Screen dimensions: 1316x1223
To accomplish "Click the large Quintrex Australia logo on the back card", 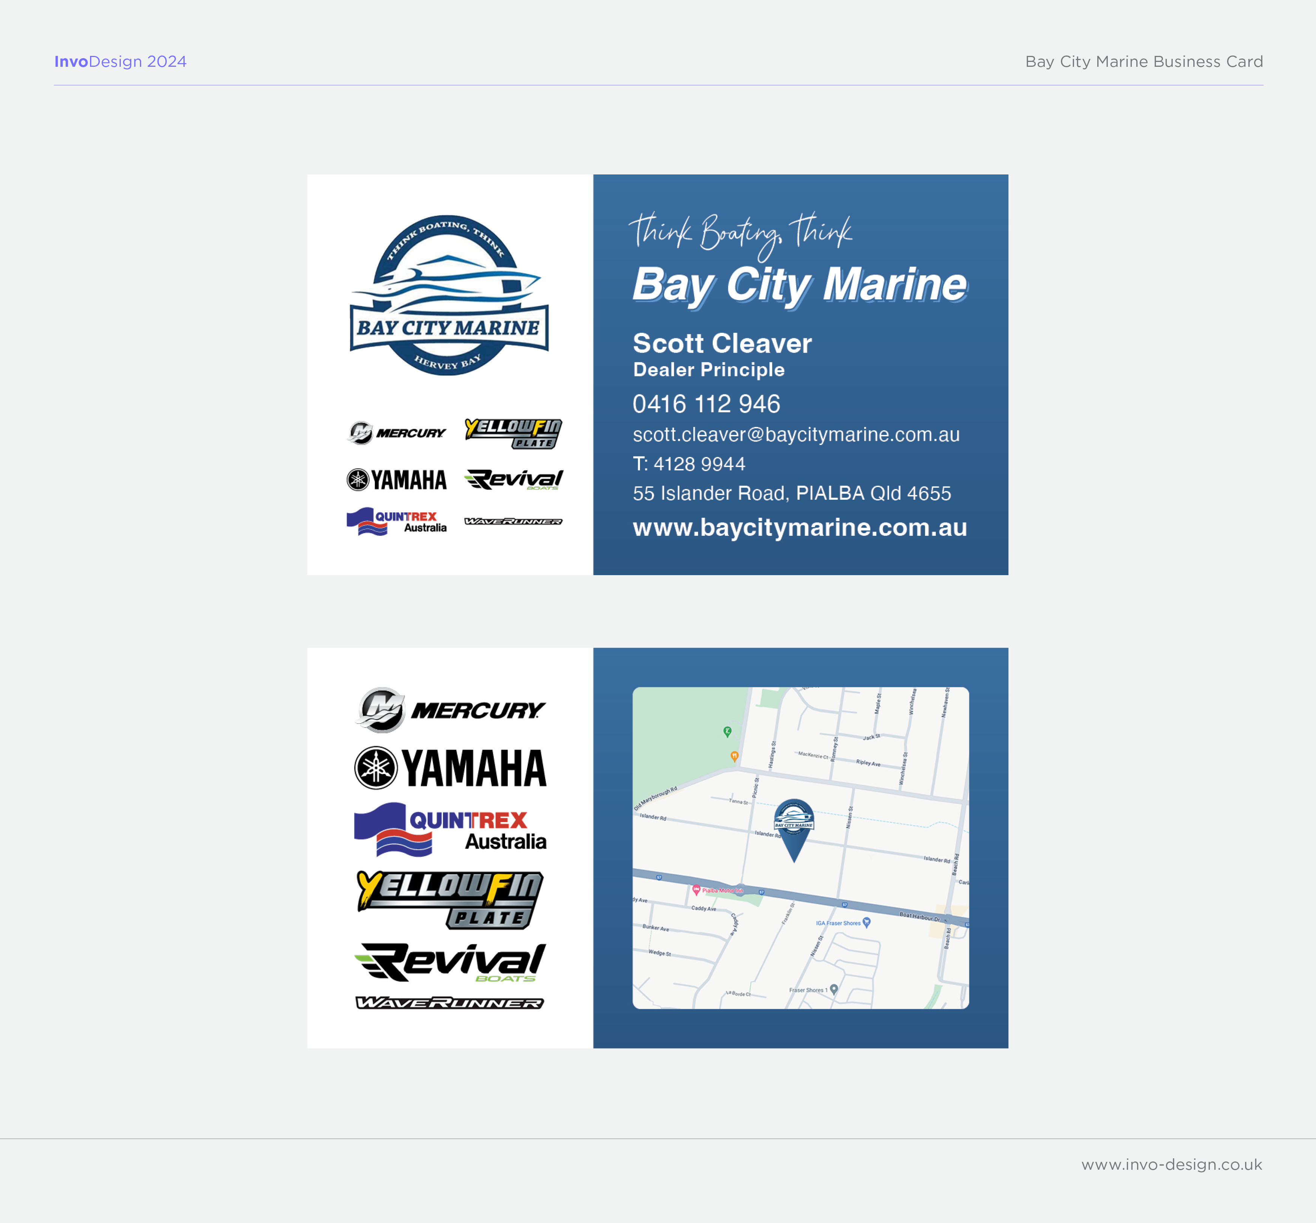I will click(450, 830).
